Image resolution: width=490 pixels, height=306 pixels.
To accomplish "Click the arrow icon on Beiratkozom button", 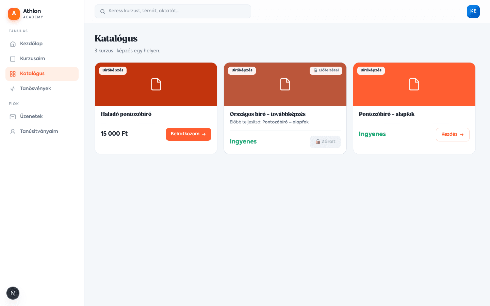I will (x=204, y=134).
